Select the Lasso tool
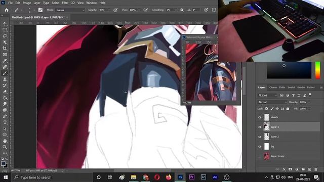This screenshot has height=182, width=324. point(5,36)
